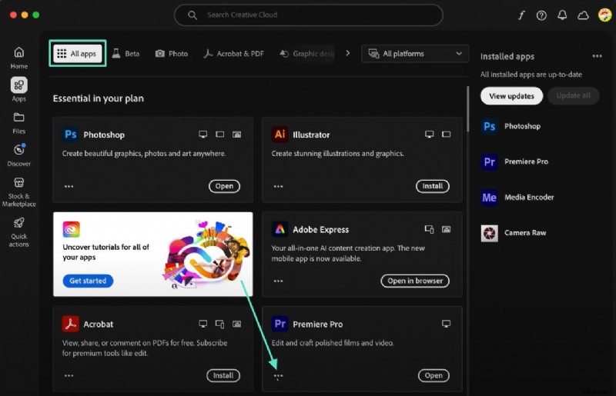This screenshot has height=396, width=616.
Task: Switch to the Beta tab
Action: coord(126,53)
